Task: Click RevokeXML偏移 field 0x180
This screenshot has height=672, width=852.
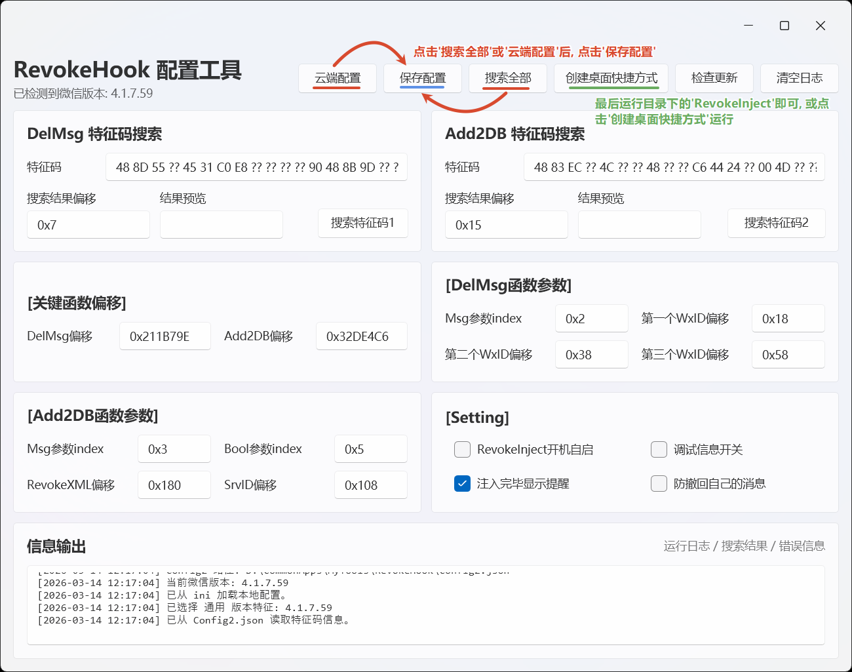Action: (174, 485)
